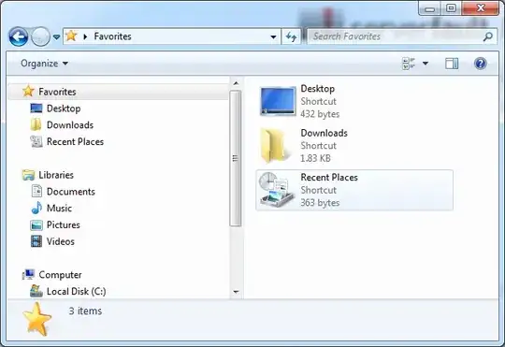Image resolution: width=505 pixels, height=347 pixels.
Task: Select Favorites in the navigation pane
Action: coord(119,92)
